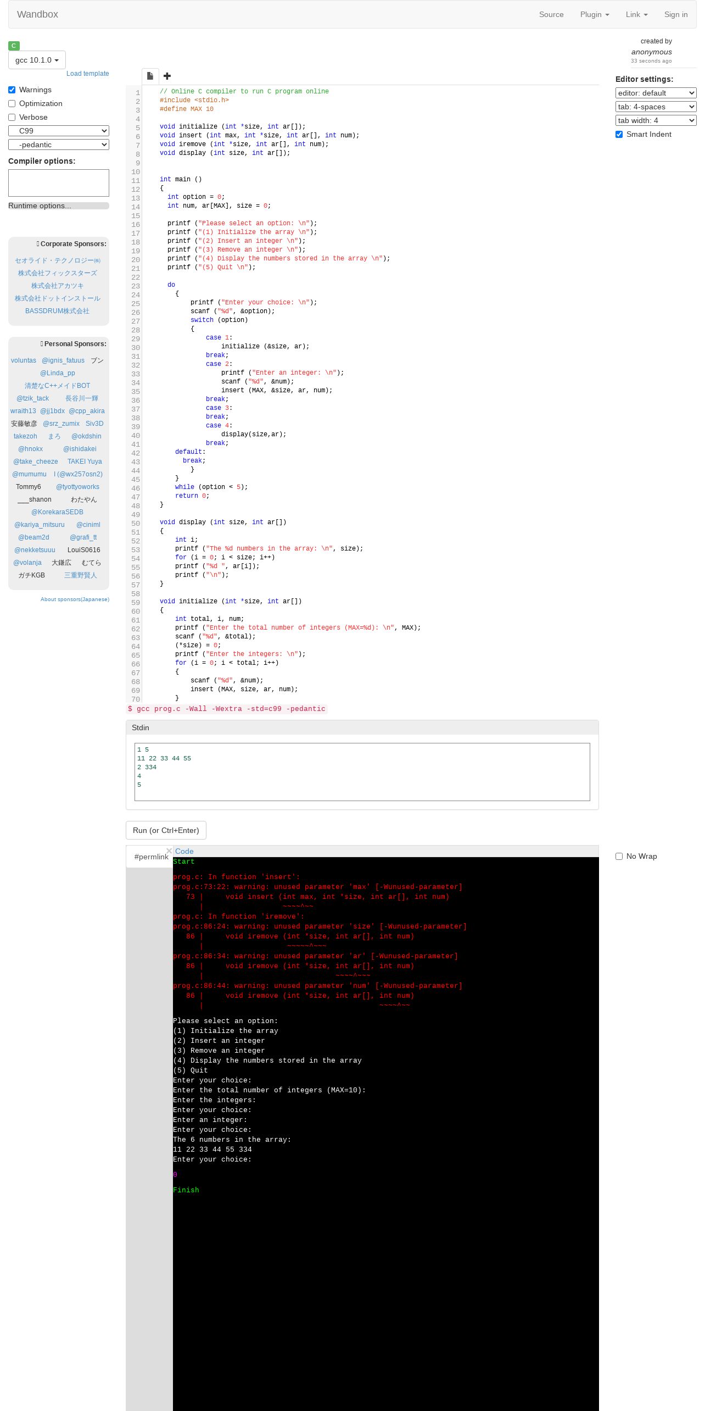This screenshot has height=1411, width=705.
Task: Enable the Optimization checkbox
Action: click(12, 103)
